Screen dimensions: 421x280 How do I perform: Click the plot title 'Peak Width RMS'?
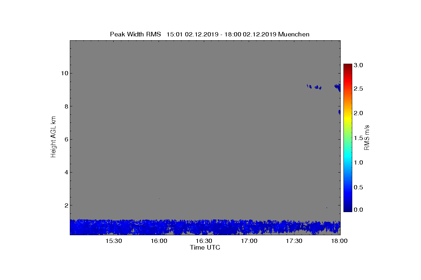click(135, 34)
